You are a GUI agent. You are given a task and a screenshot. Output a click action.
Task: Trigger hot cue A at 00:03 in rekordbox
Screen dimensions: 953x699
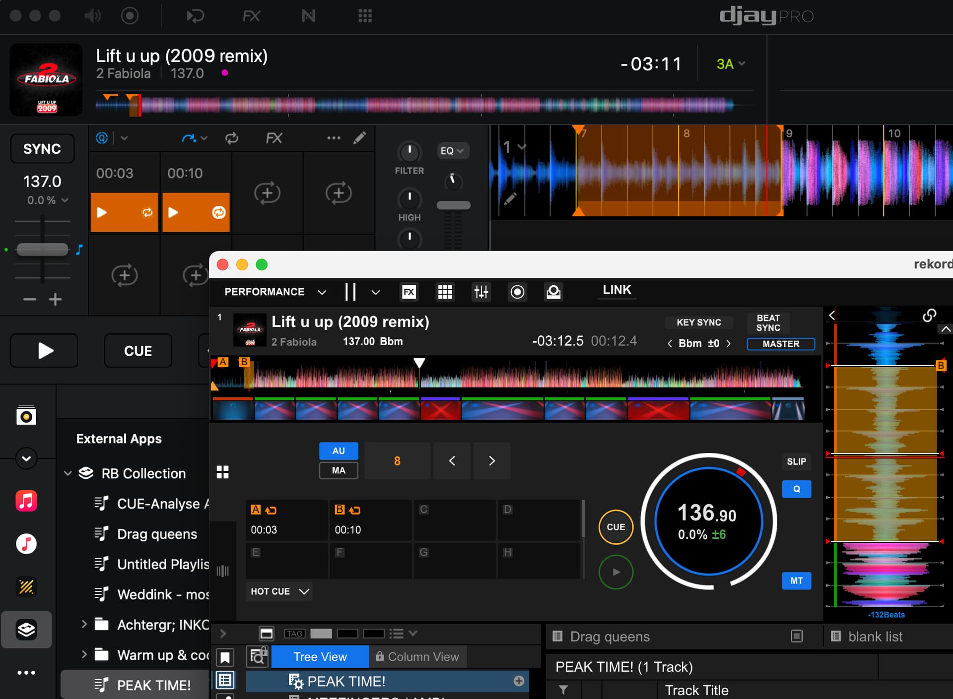[287, 519]
